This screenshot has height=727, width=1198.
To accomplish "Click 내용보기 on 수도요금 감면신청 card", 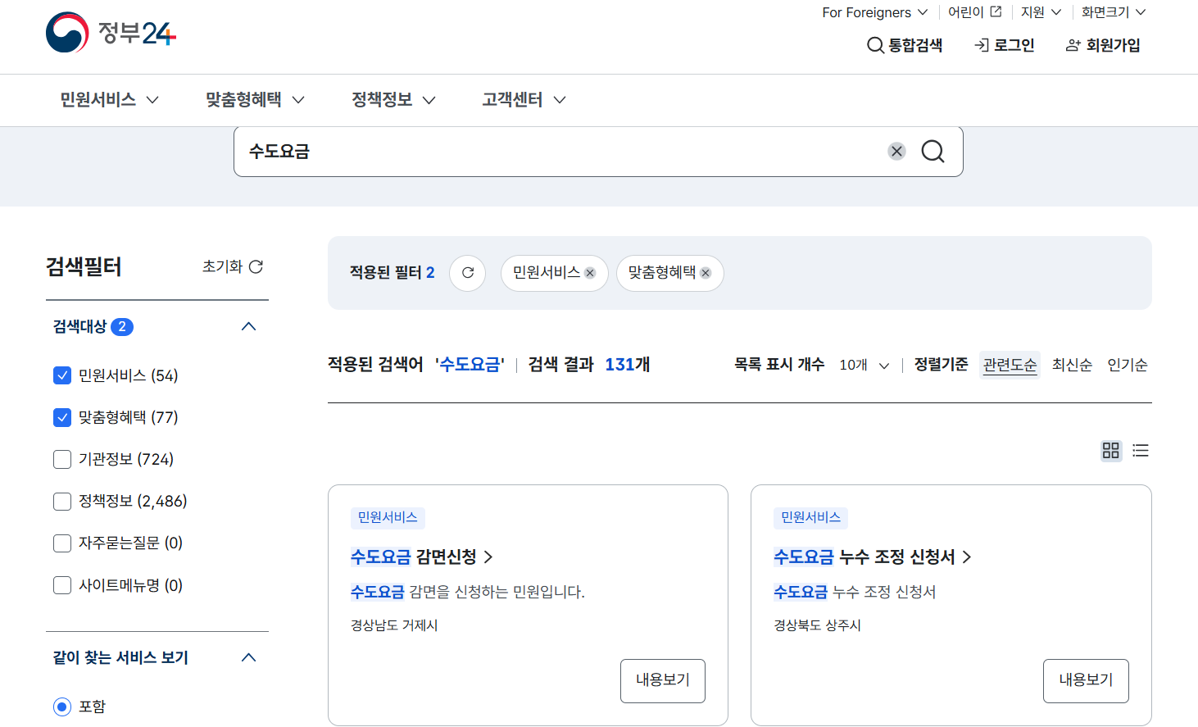I will pyautogui.click(x=662, y=680).
